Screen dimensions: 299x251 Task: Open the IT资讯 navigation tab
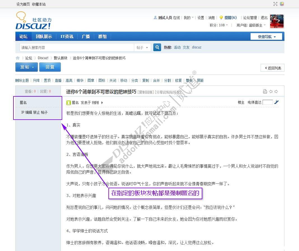pyautogui.click(x=67, y=37)
